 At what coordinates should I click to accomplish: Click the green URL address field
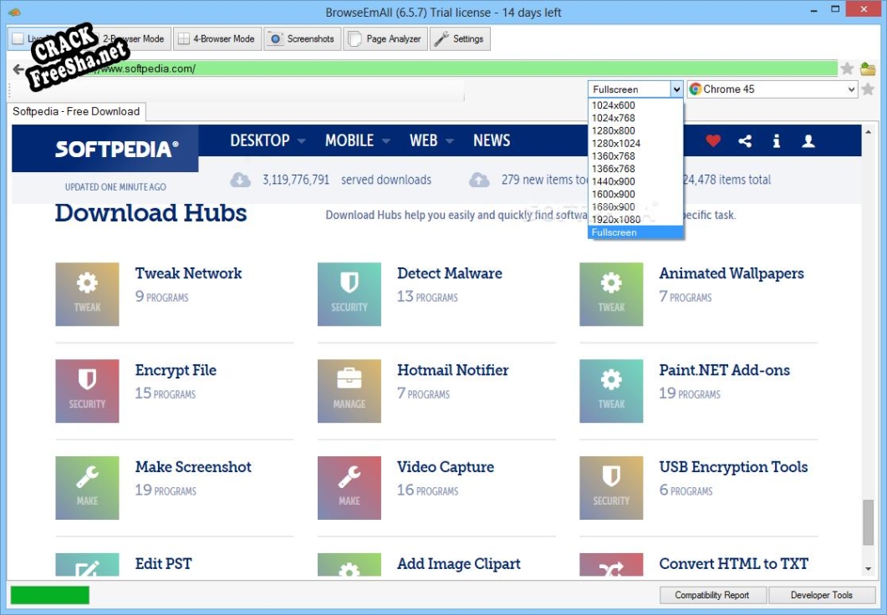point(502,69)
